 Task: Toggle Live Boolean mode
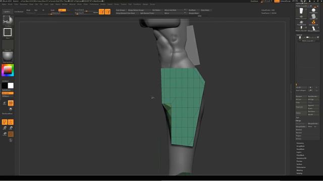[19, 12]
